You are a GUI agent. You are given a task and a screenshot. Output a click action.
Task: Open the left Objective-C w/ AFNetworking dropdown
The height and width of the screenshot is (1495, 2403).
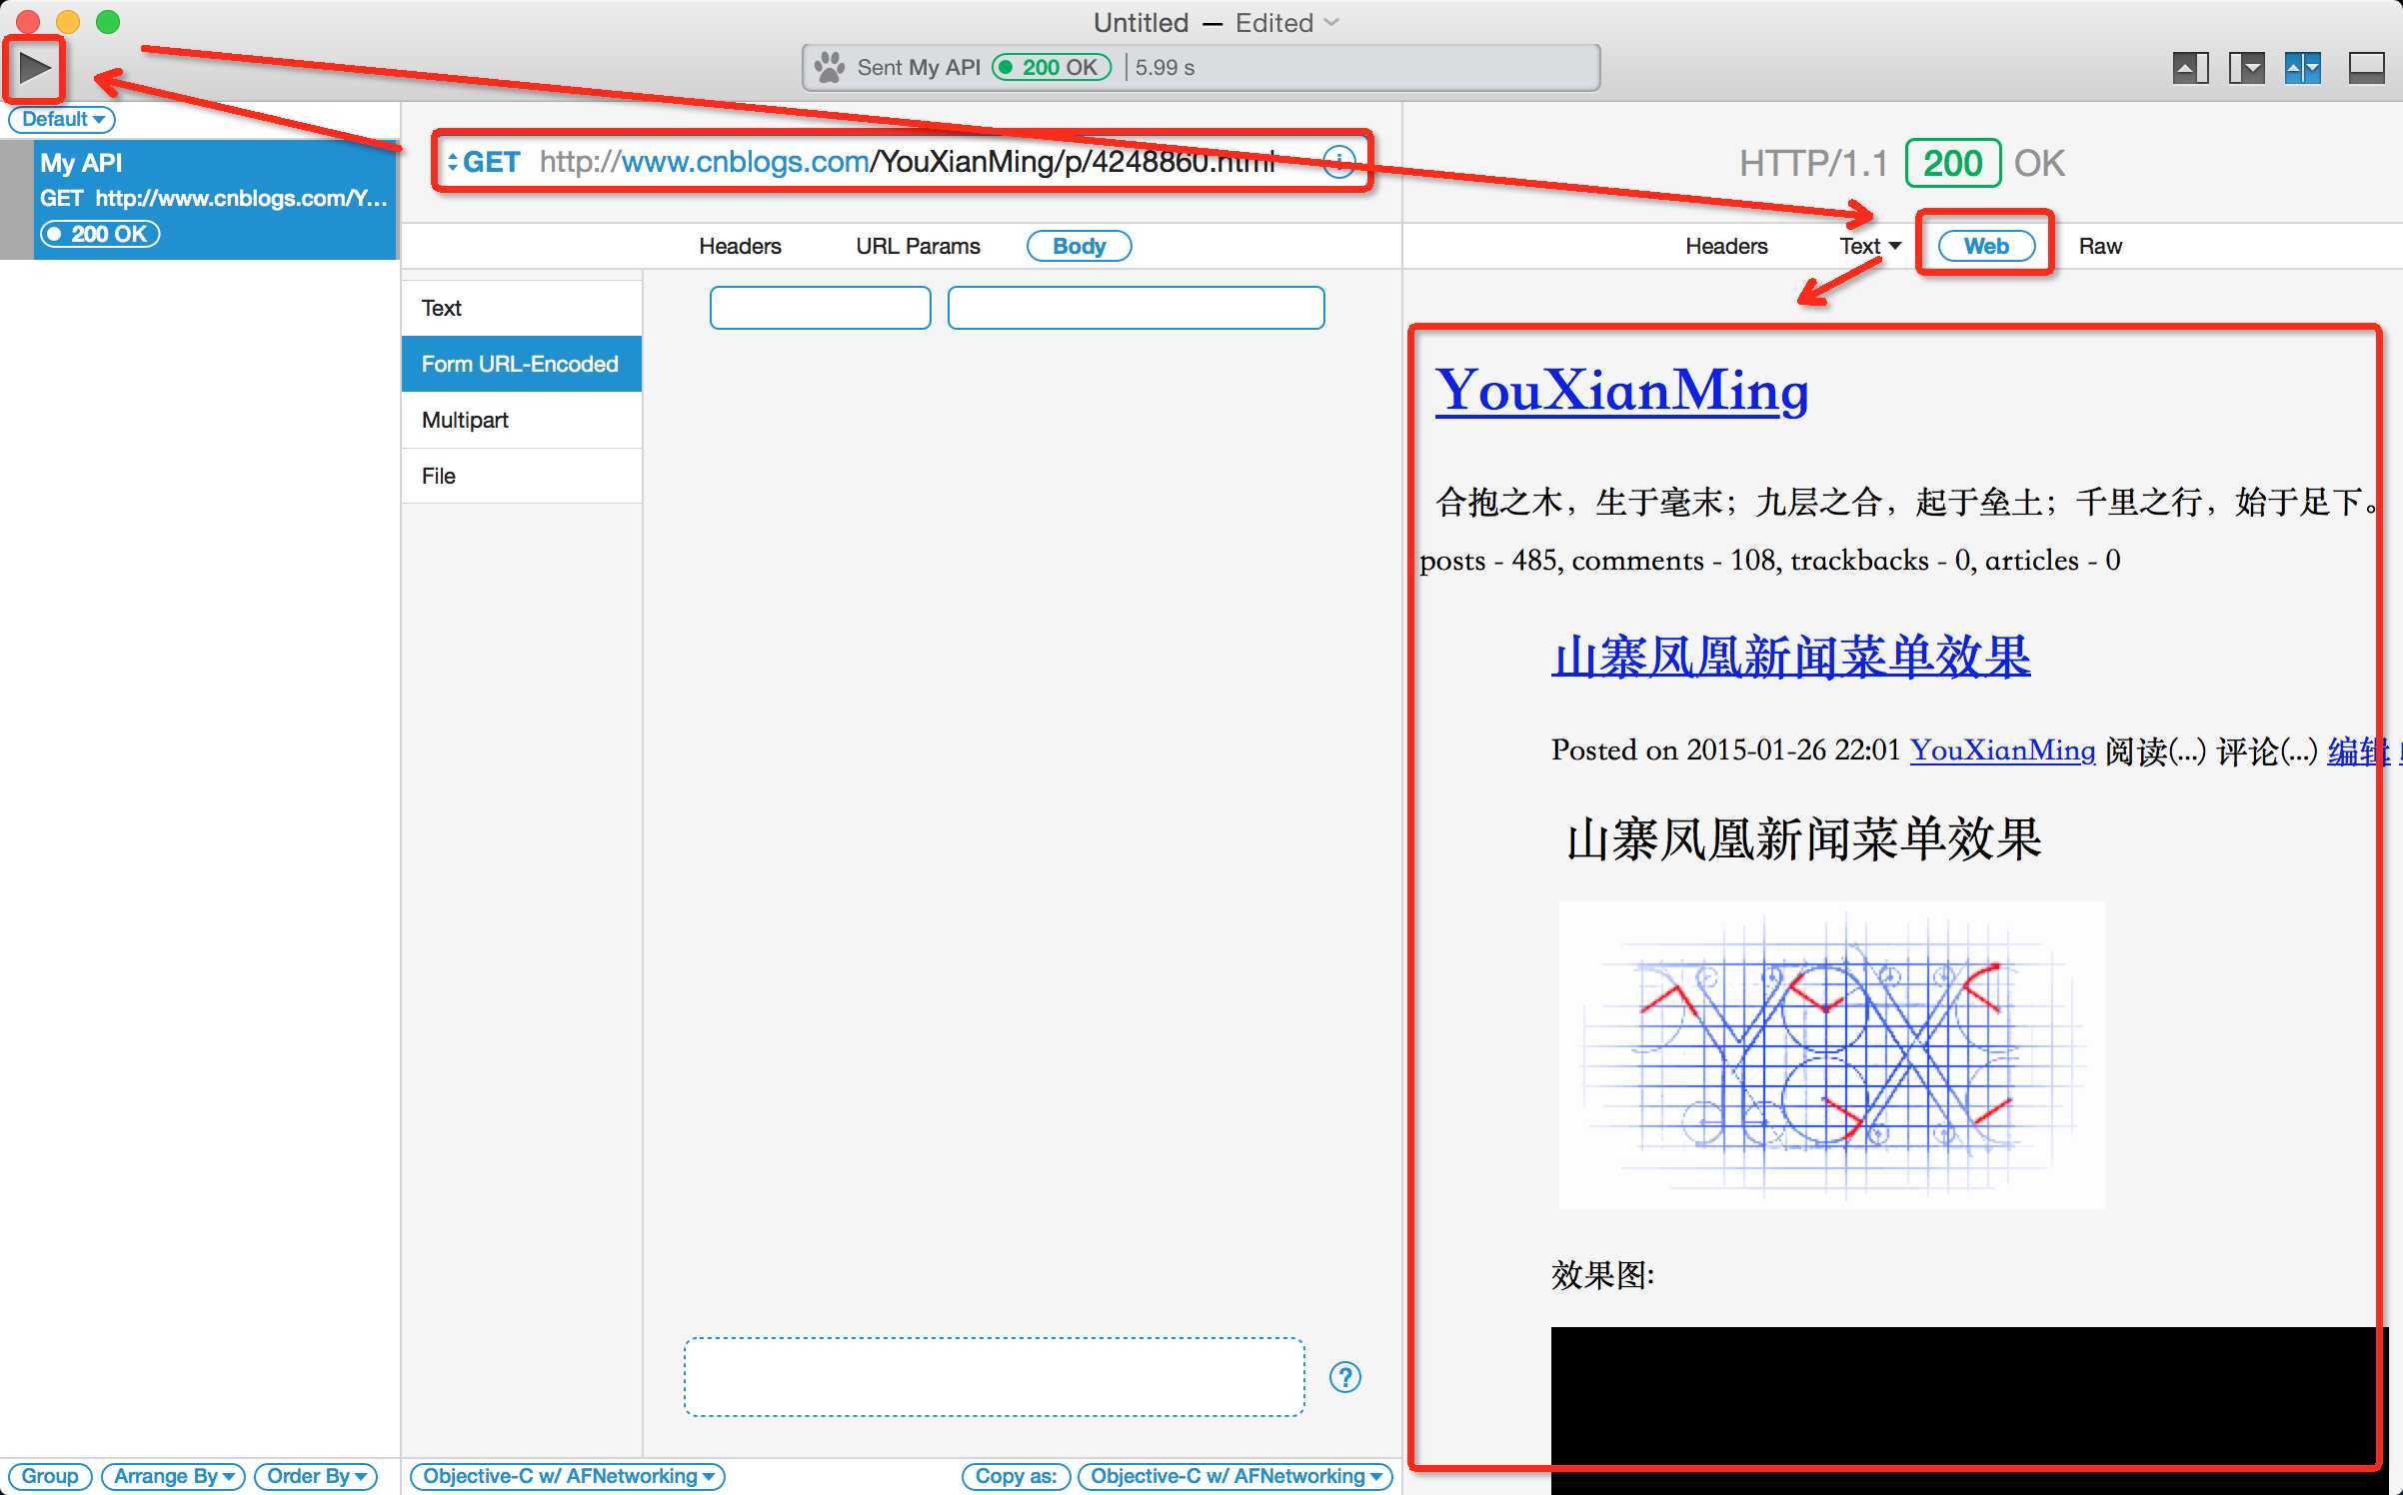tap(568, 1476)
